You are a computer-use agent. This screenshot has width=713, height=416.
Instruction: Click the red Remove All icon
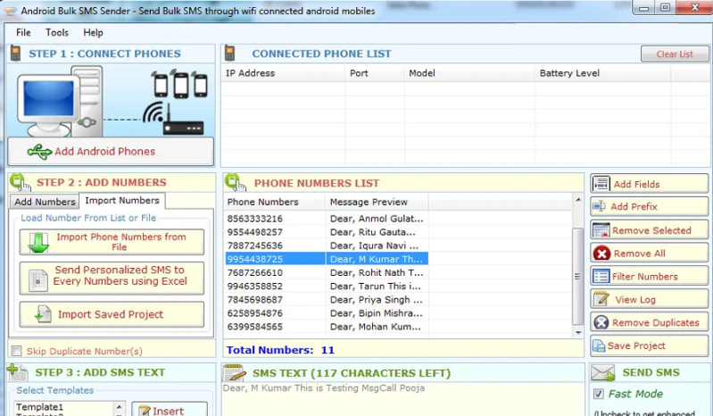601,254
